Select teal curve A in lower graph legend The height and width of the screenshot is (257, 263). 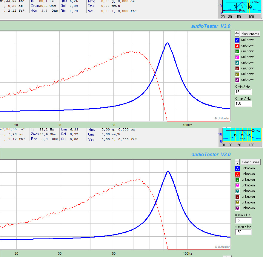(237, 191)
